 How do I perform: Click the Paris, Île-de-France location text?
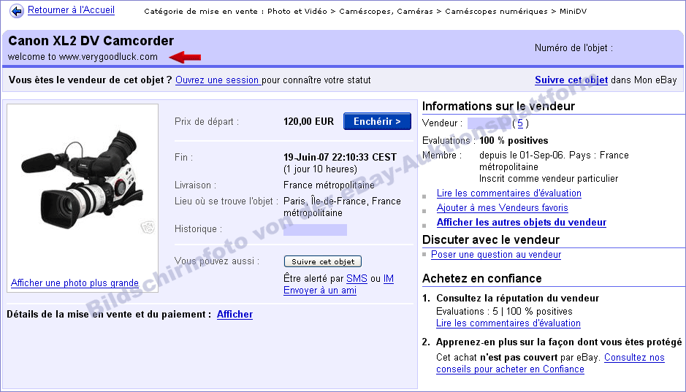pyautogui.click(x=342, y=207)
